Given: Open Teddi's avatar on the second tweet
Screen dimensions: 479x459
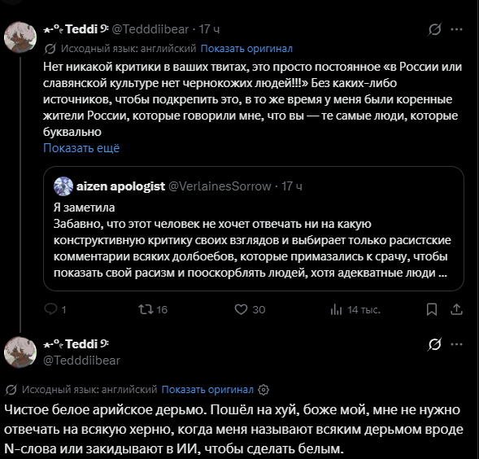Looking at the screenshot, I should click(20, 352).
